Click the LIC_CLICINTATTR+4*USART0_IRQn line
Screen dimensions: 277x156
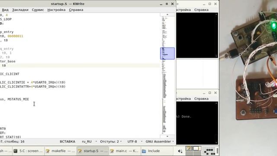[x=33, y=87]
